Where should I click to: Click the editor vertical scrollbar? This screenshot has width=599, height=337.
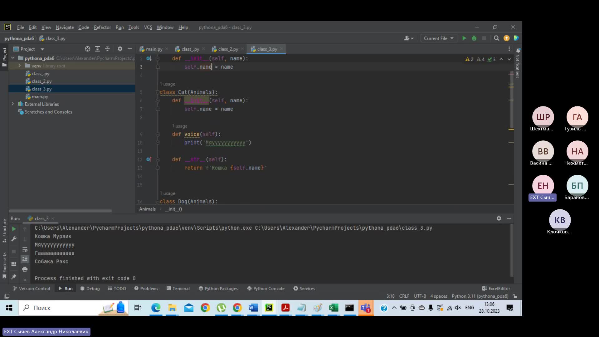point(511,100)
